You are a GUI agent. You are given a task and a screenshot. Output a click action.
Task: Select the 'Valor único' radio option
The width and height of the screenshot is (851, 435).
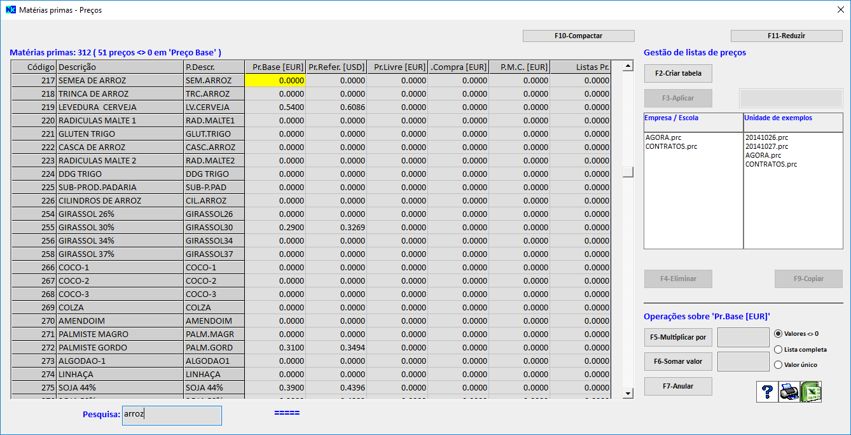(x=778, y=364)
